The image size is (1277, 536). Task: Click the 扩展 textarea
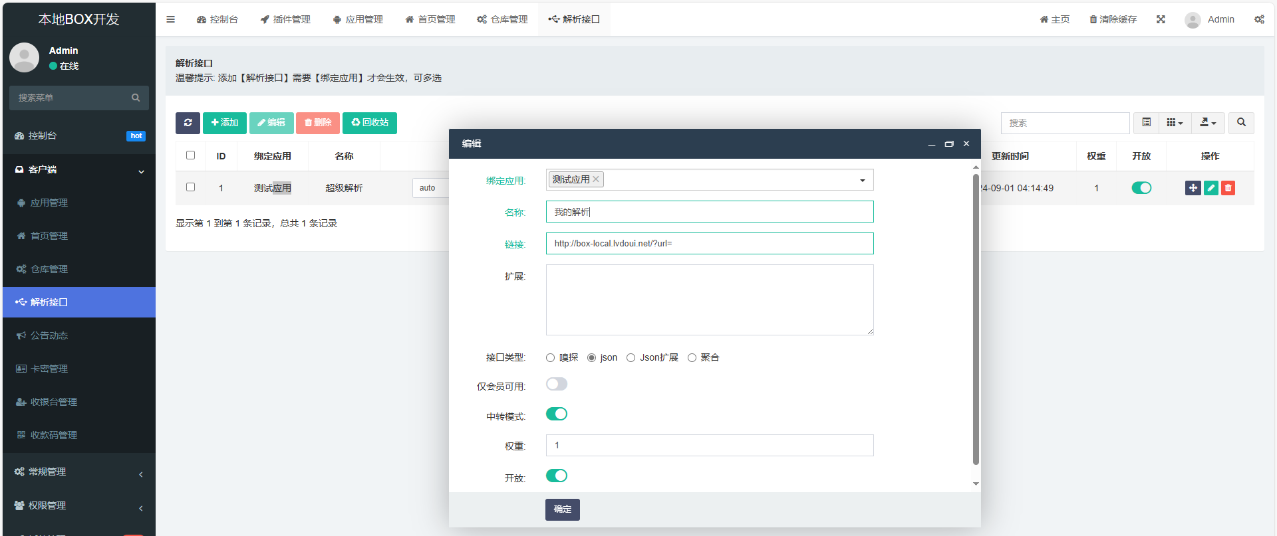[x=710, y=300]
